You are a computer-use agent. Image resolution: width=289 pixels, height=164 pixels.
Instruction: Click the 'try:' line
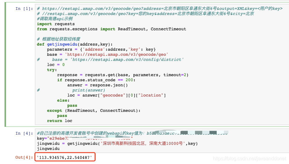[x=52, y=70]
